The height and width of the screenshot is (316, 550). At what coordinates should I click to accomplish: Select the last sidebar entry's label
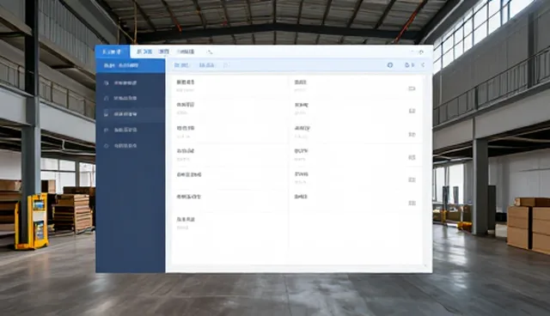tap(125, 146)
